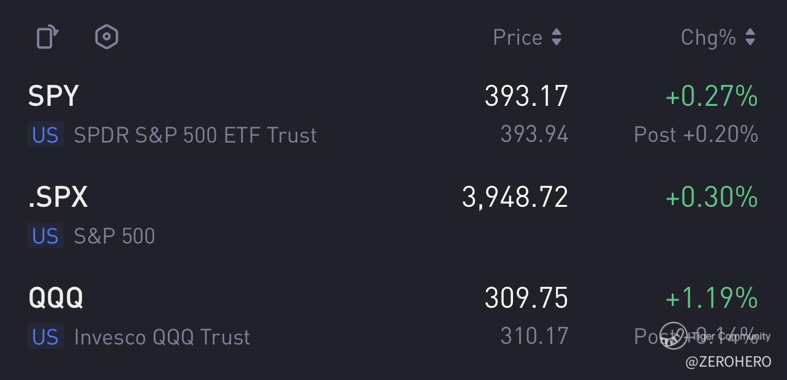The width and height of the screenshot is (787, 380).
Task: Toggle QQQ +1.19% change display
Action: pos(712,298)
